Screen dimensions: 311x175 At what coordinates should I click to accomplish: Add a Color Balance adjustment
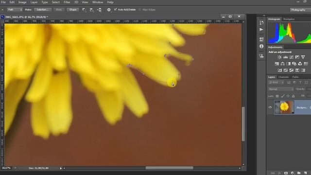282,64
